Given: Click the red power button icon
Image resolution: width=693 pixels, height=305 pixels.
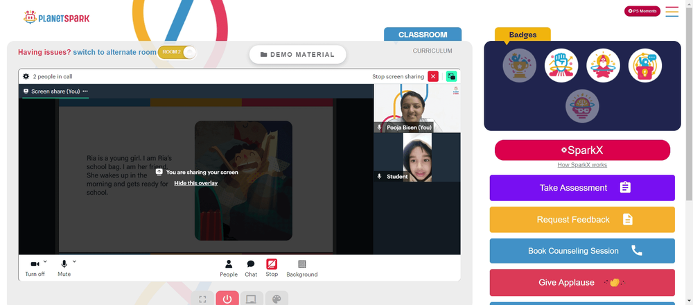Looking at the screenshot, I should coord(227,299).
